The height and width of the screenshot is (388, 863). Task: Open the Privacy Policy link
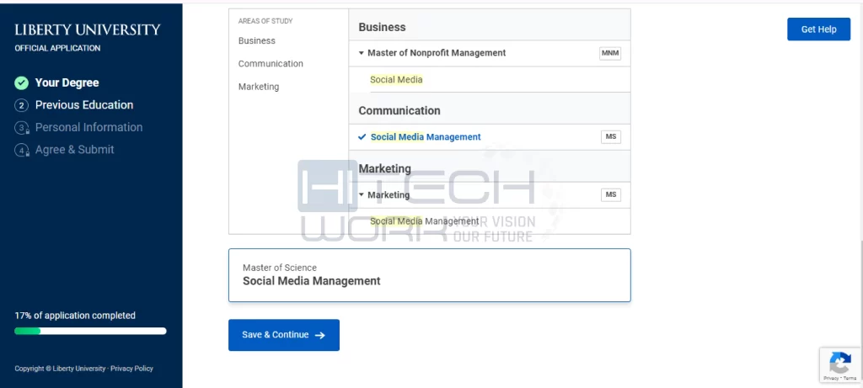coord(131,369)
